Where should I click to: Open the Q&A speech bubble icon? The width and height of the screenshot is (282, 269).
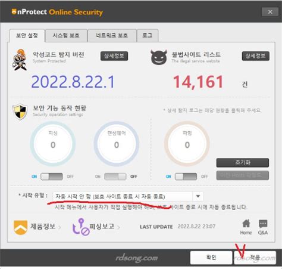coord(263,224)
